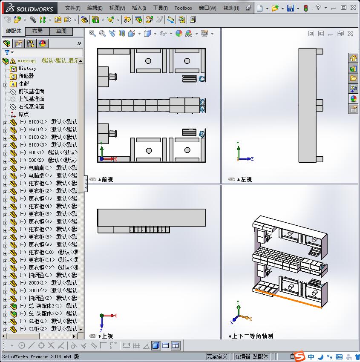Click the Edit Appearance color ball icon
Image resolution: width=360 pixels, height=362 pixels.
click(179, 34)
